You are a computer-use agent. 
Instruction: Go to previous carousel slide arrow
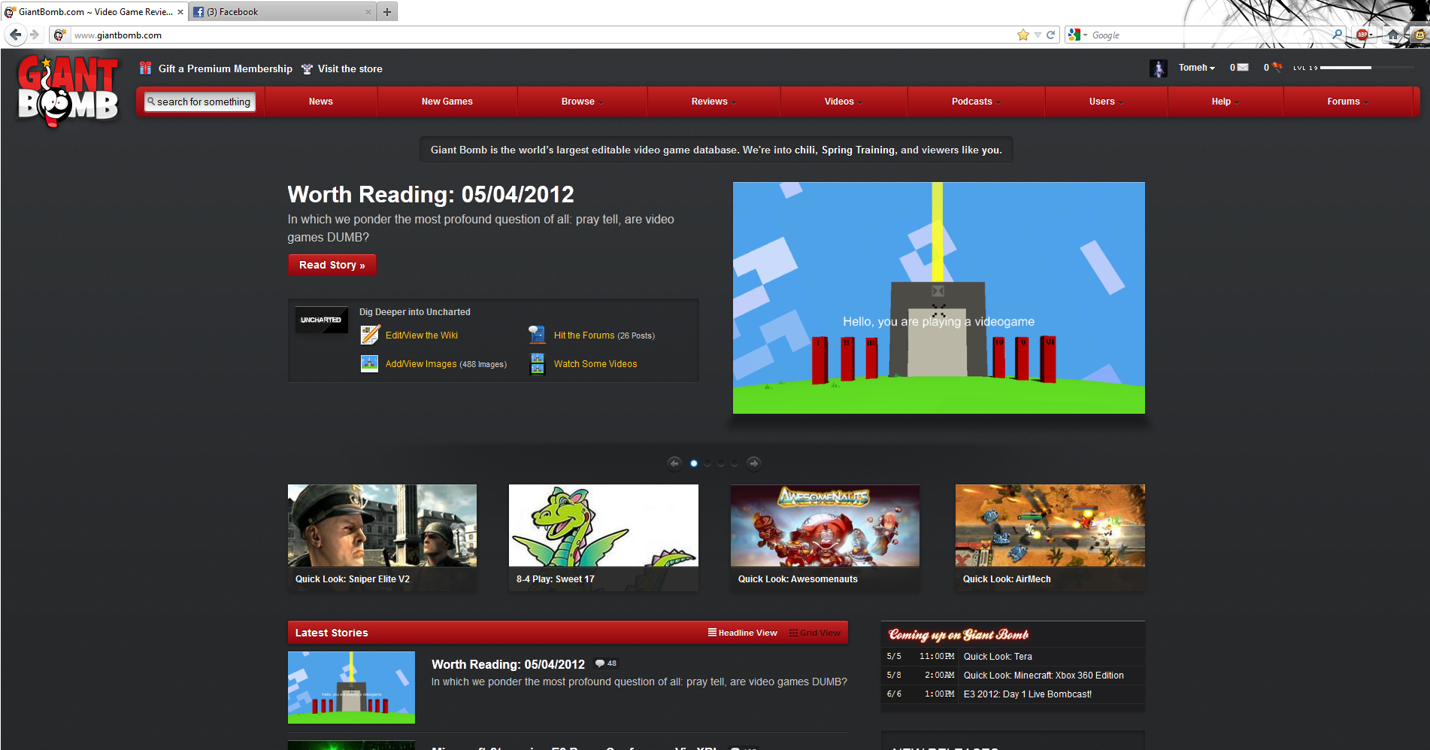point(674,463)
